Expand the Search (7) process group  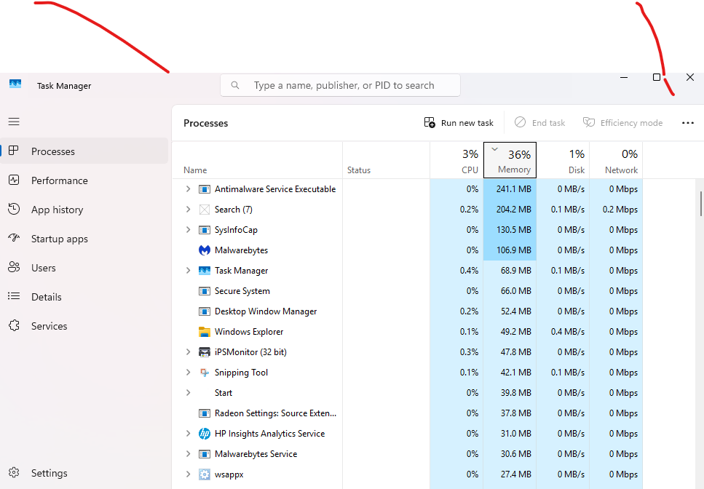pyautogui.click(x=188, y=209)
